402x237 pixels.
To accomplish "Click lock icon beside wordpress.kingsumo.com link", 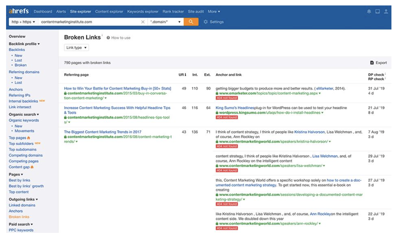I will point(217,113).
